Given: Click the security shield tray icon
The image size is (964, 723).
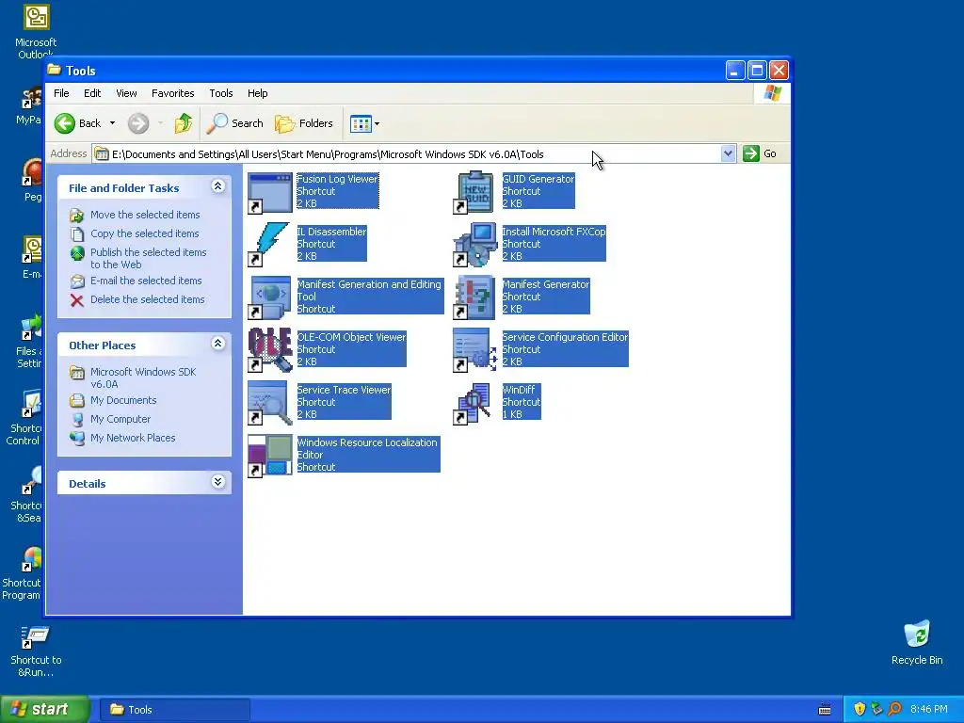Looking at the screenshot, I should click(x=860, y=710).
